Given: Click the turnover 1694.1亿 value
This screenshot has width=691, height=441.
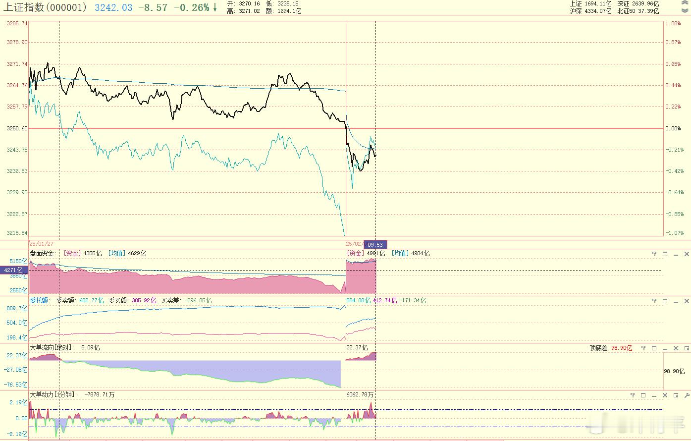Looking at the screenshot, I should pyautogui.click(x=289, y=11).
